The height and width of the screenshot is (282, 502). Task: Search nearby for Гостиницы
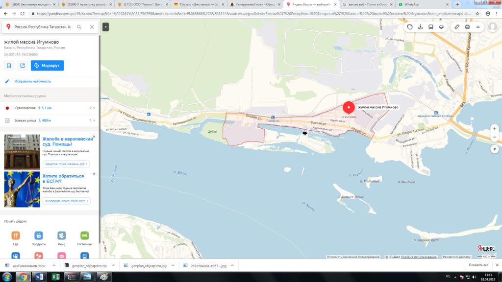[x=84, y=236]
